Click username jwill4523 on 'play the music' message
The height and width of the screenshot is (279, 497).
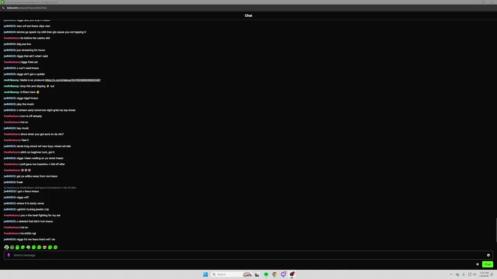pyautogui.click(x=10, y=104)
